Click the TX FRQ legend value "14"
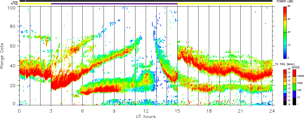 [289, 85]
